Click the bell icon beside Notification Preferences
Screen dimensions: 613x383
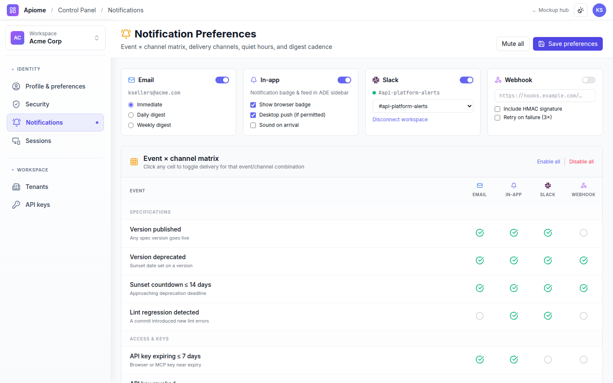126,34
